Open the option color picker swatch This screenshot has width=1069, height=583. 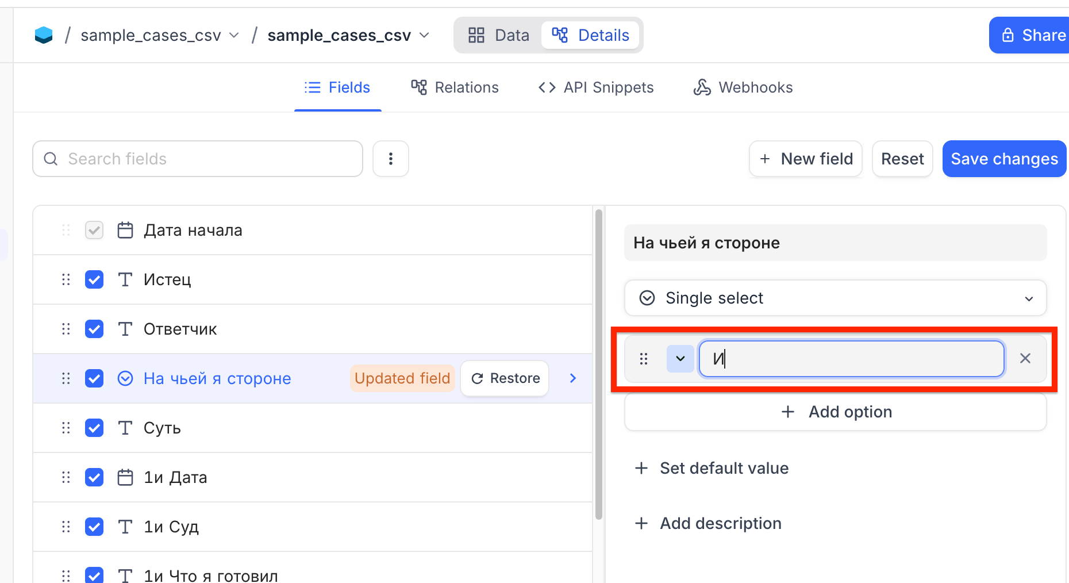(680, 359)
